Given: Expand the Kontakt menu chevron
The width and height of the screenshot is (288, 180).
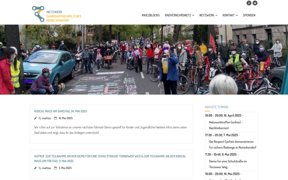Looking at the screenshot, I should coord(237,15).
